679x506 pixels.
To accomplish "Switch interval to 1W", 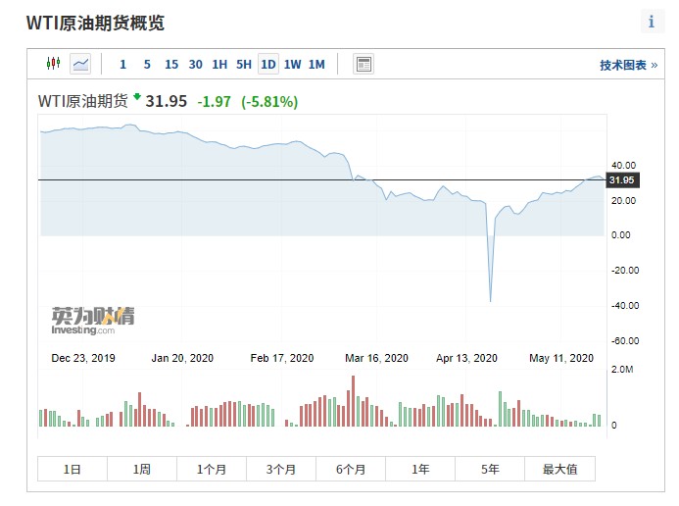I will click(292, 65).
